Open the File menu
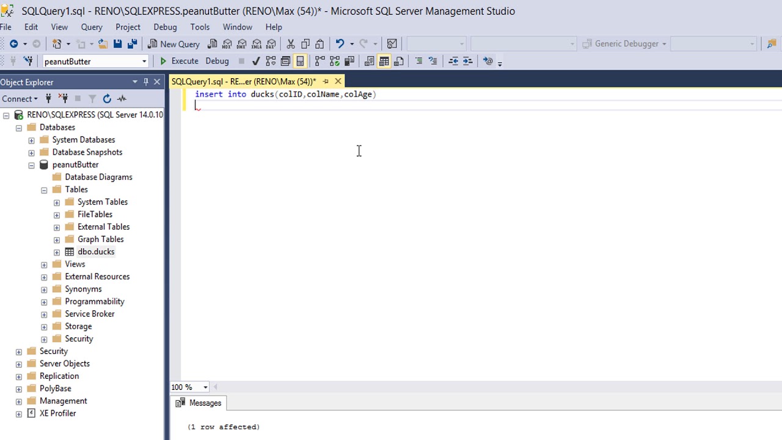 (x=5, y=27)
